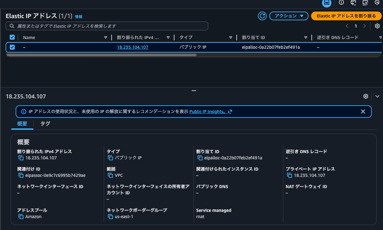
Task: Switch to the タグ tab
Action: (45, 124)
